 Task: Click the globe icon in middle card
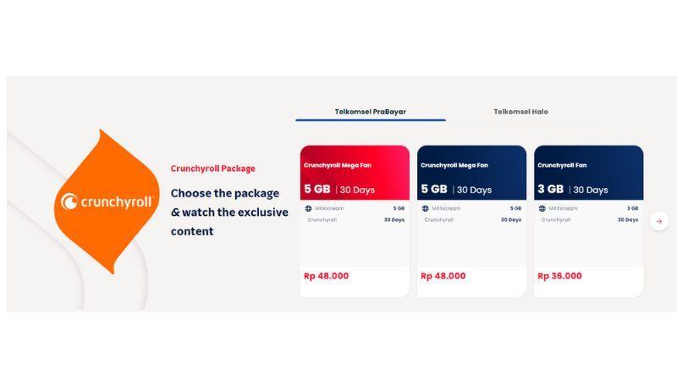(426, 208)
